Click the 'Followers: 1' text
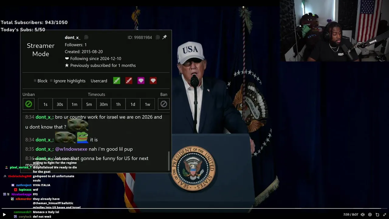This screenshot has width=389, height=219. coord(76,45)
